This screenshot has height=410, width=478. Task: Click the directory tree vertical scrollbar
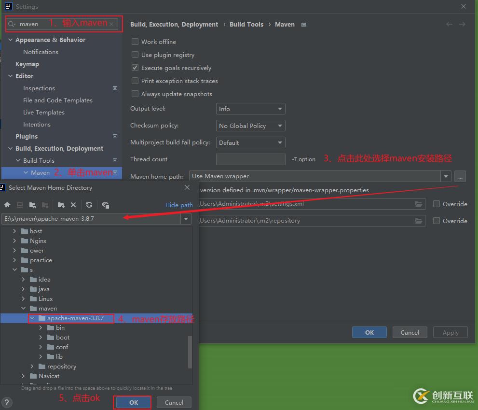[x=190, y=352]
